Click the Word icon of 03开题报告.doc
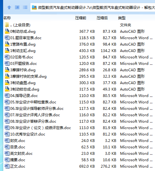 tap(7, 63)
